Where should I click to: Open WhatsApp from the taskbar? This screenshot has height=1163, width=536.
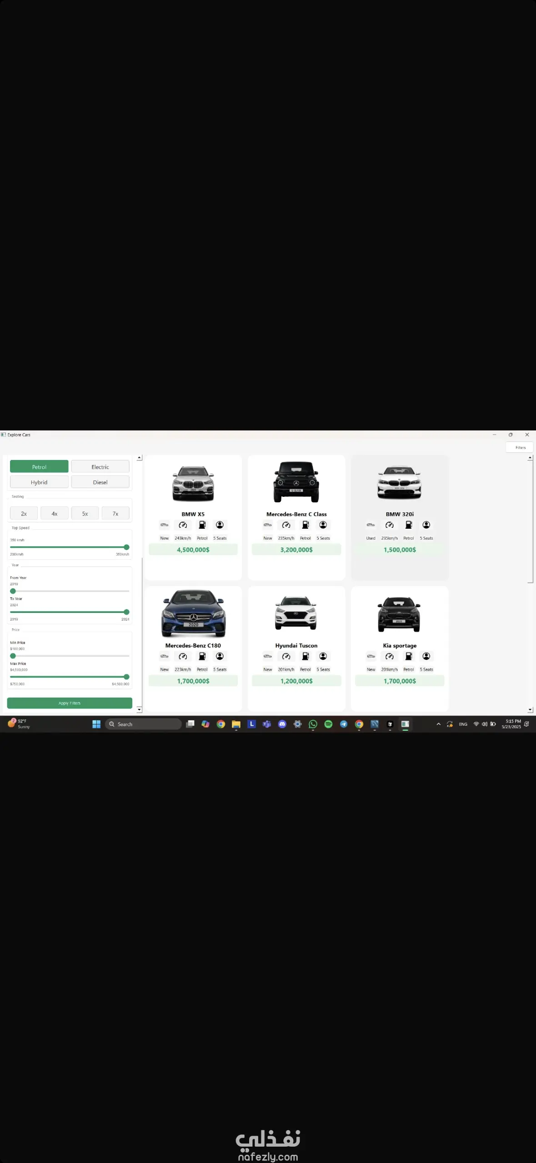point(313,724)
